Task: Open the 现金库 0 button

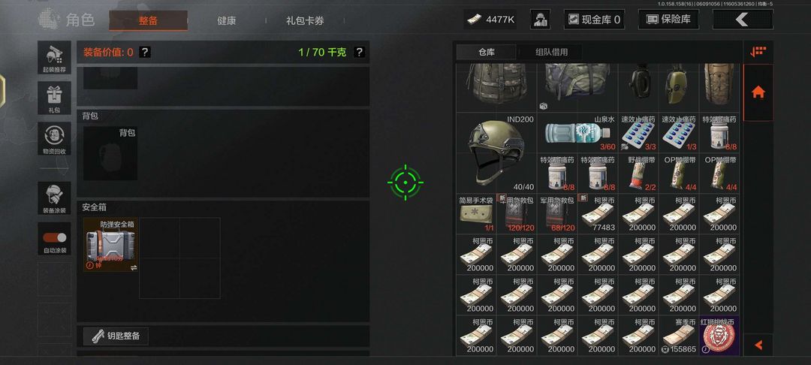Action: pos(594,20)
